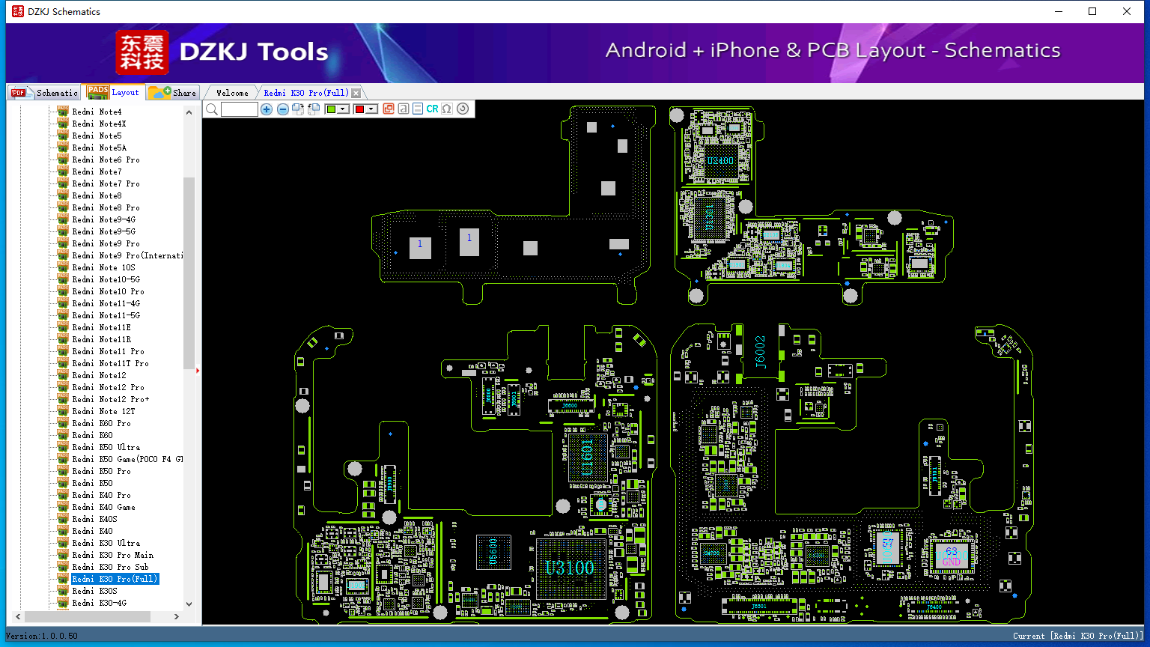Click the up arrow of the tree scrollbar
This screenshot has width=1150, height=647.
[x=189, y=112]
